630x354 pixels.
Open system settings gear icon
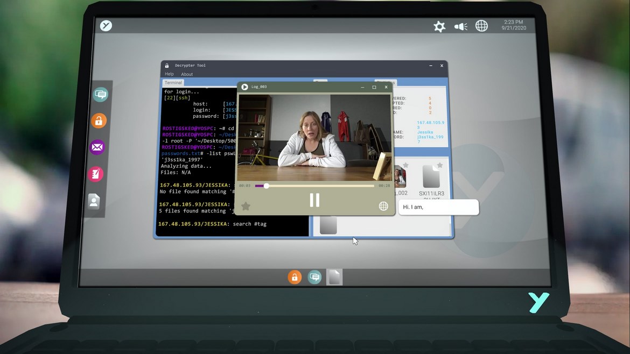(x=439, y=26)
